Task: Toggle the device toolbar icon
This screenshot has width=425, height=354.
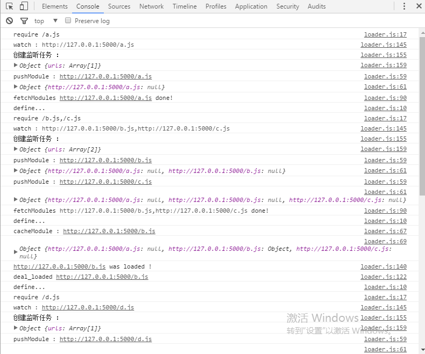Action: click(24, 6)
